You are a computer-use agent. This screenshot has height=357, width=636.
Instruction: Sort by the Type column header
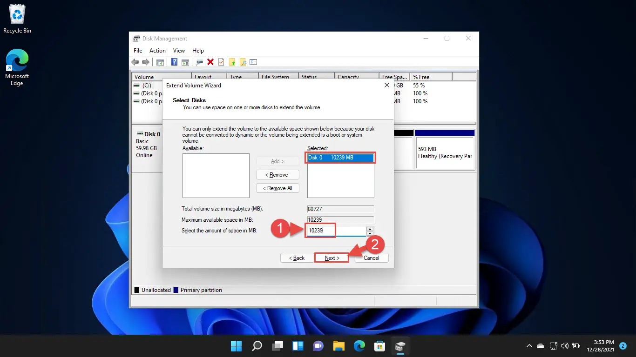click(243, 77)
